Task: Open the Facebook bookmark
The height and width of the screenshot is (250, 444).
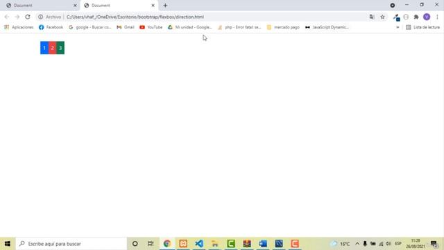Action: click(51, 27)
